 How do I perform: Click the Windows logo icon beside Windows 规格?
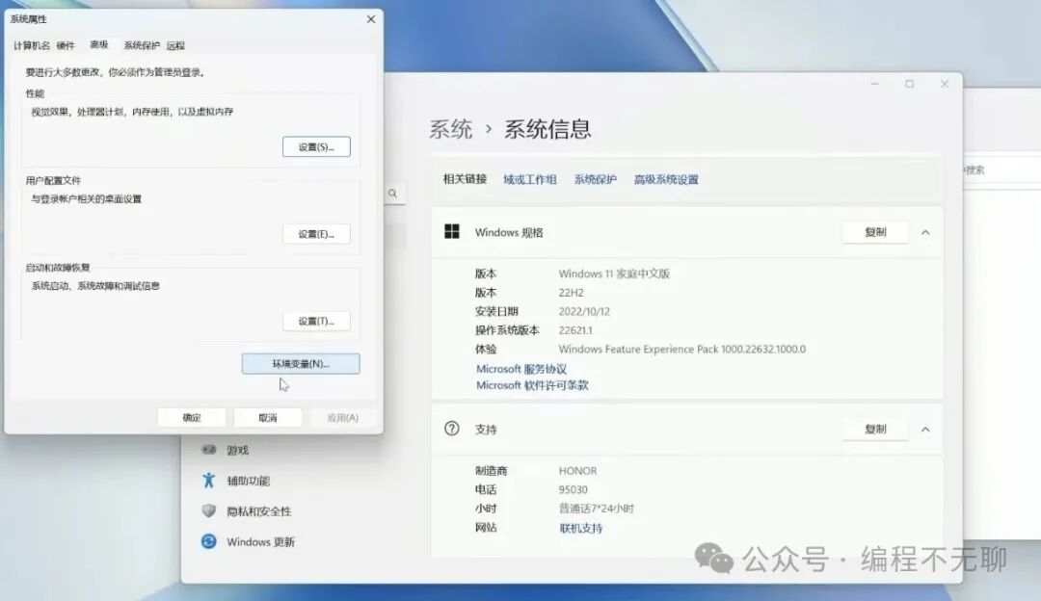tap(452, 231)
